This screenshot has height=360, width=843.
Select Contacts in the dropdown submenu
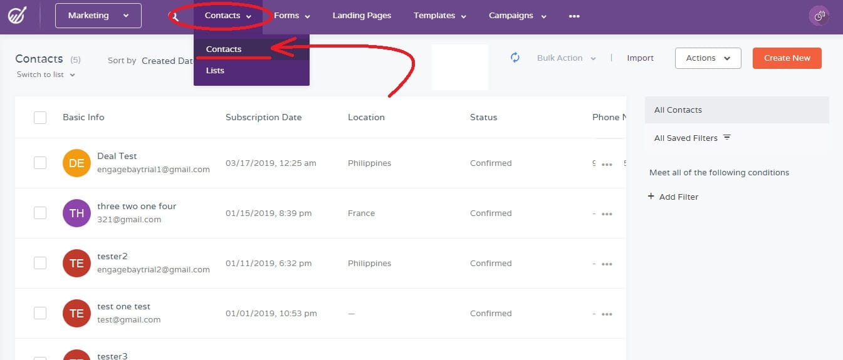251,49
